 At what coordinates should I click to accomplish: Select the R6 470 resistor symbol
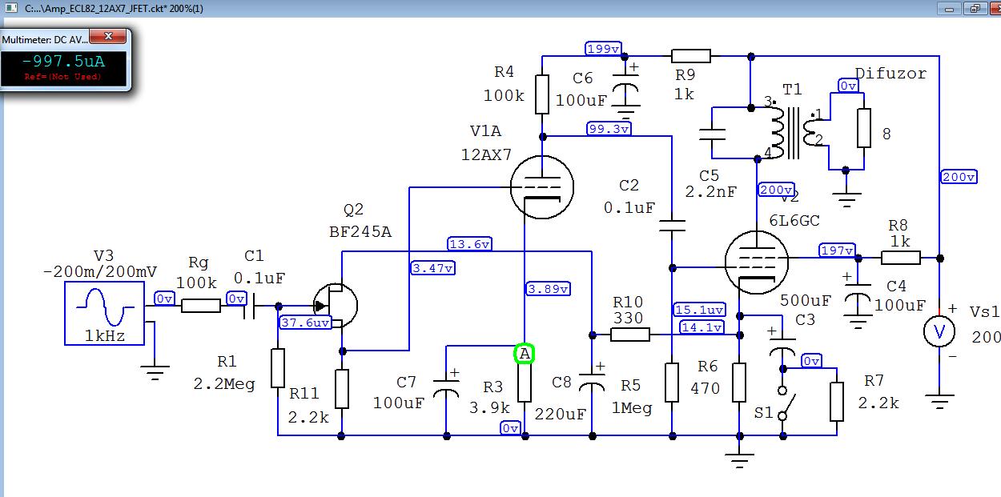point(739,383)
